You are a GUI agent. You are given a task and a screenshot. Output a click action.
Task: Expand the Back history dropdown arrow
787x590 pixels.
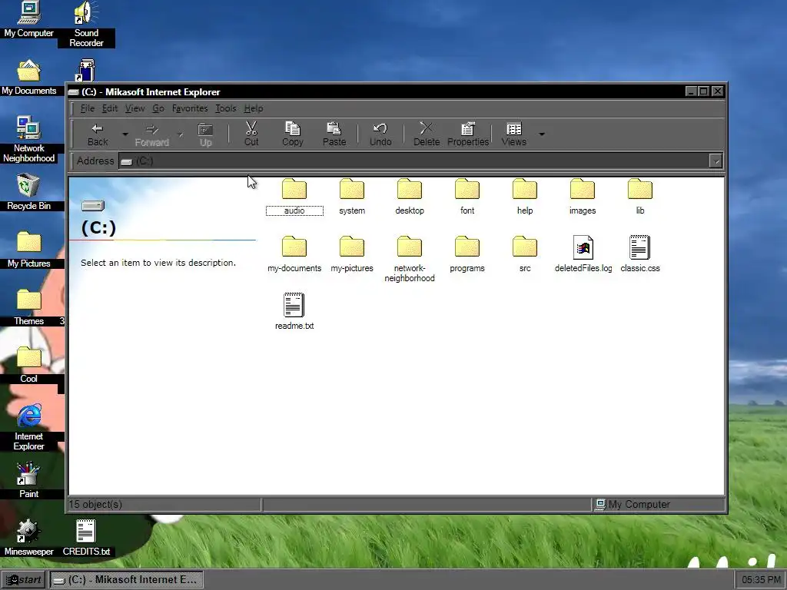tap(125, 134)
